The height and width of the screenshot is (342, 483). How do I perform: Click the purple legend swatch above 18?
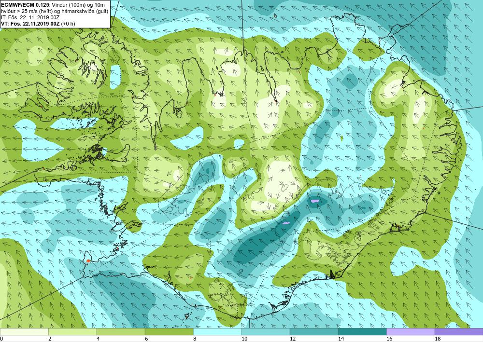459,331
